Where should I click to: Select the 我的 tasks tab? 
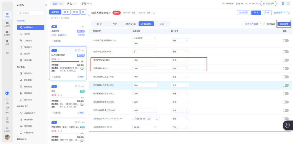72,4
